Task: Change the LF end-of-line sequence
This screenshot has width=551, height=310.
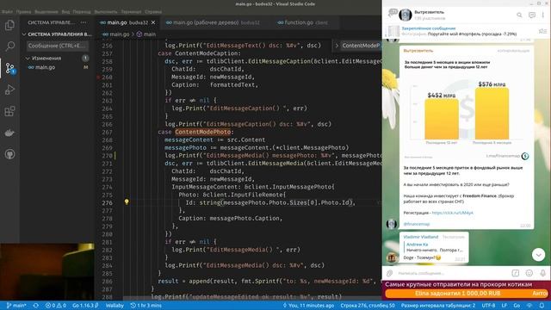Action: (x=504, y=306)
